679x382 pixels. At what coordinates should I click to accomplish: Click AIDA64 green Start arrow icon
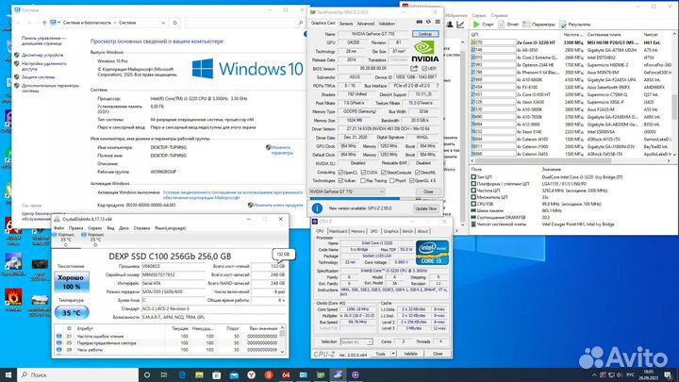coord(476,25)
